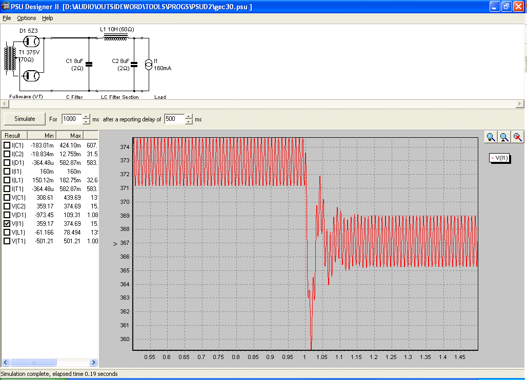527x380 pixels.
Task: Click the 'T1 375V' transformer label
Action: coord(29,52)
